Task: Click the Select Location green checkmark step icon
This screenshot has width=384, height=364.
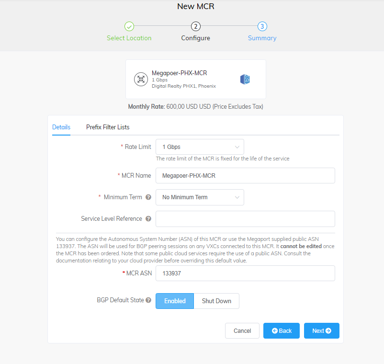Action: click(x=129, y=26)
